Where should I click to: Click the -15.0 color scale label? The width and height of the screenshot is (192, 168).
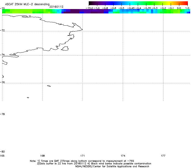tap(90, 8)
